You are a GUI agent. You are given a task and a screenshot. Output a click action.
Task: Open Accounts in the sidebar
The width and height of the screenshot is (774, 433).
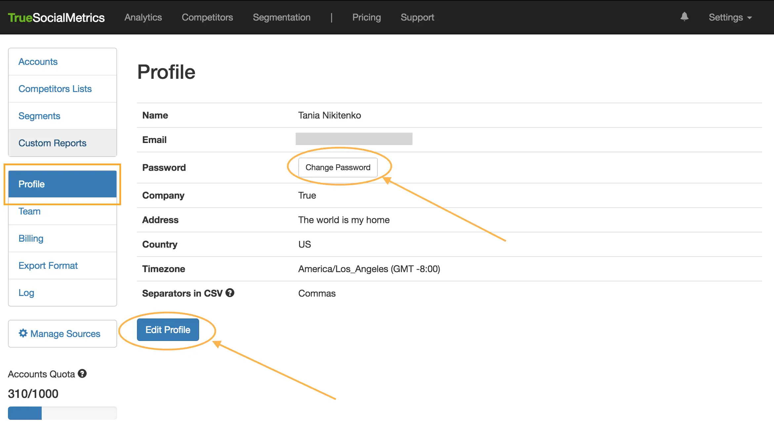38,62
